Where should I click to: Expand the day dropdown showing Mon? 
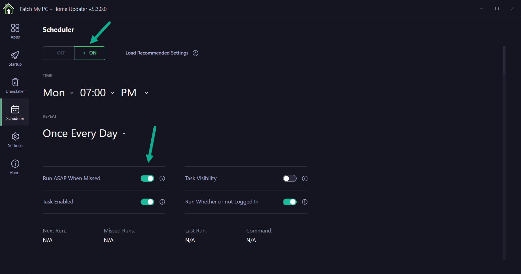click(58, 93)
